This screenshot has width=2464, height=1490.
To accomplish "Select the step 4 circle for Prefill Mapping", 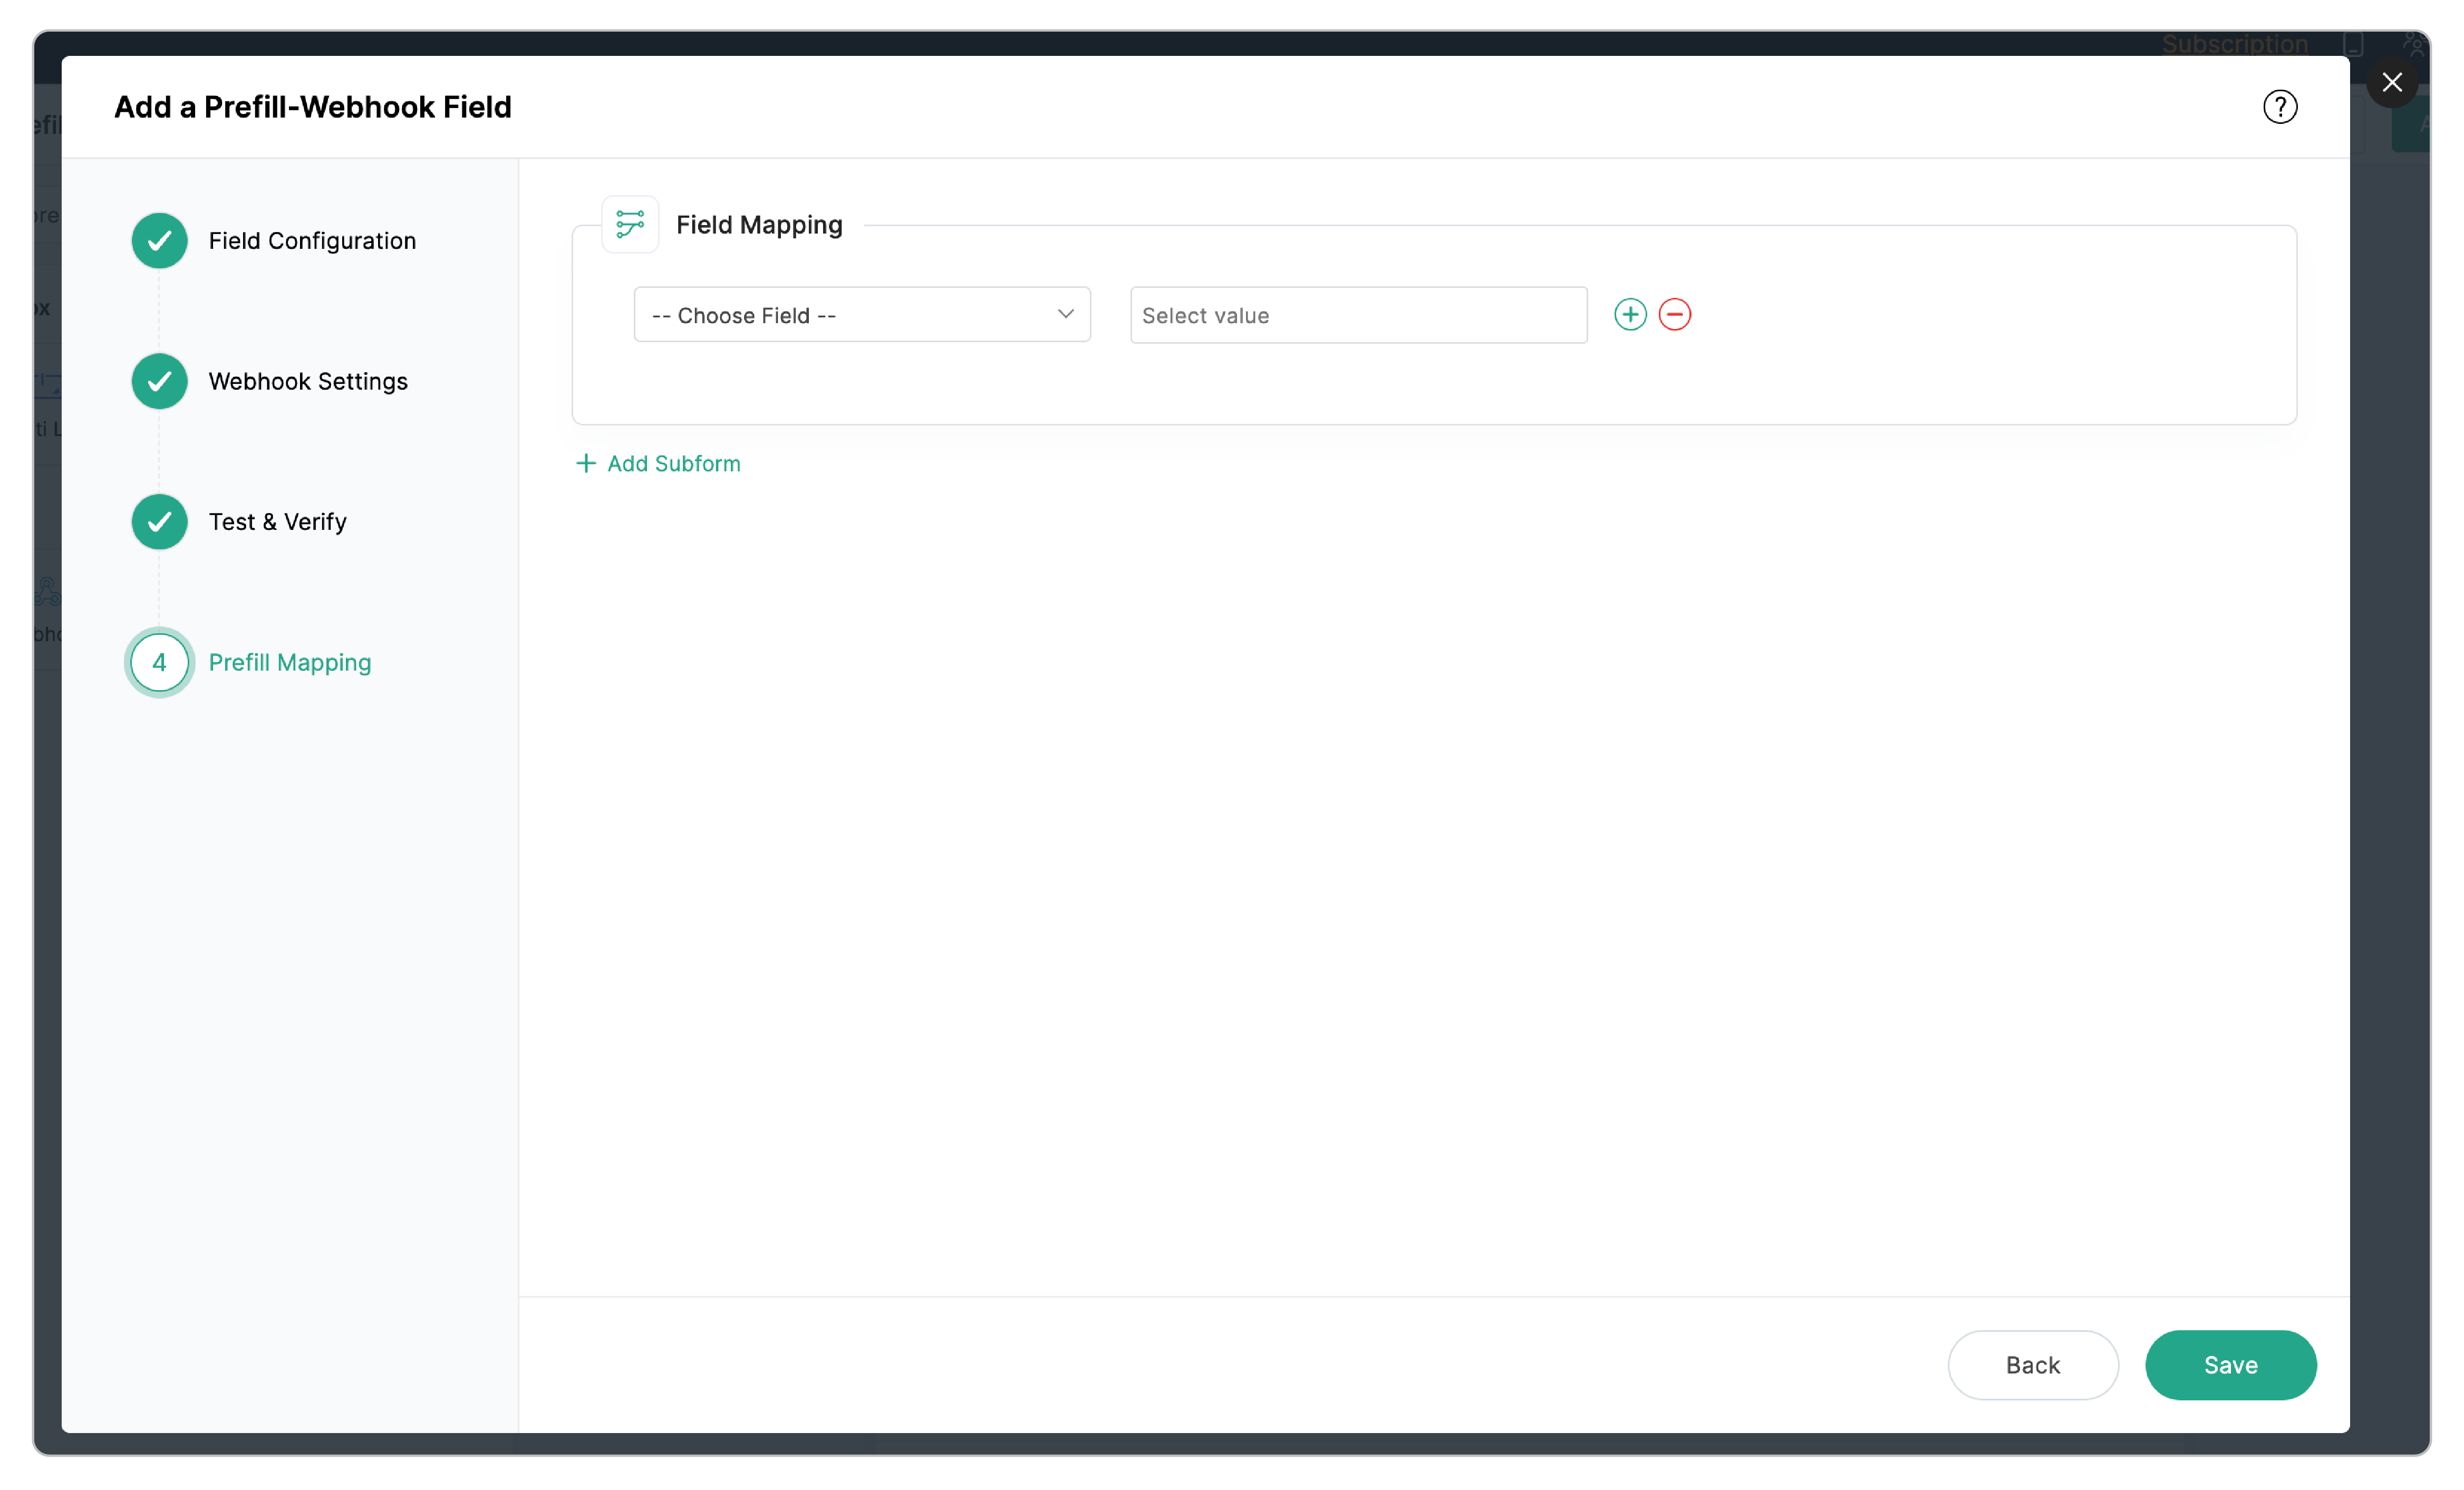I will pyautogui.click(x=159, y=662).
